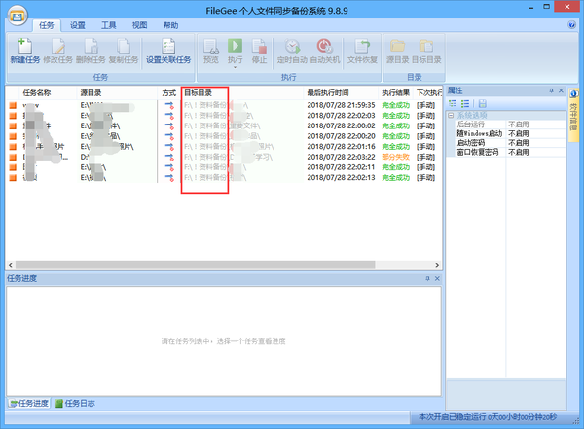Pin the 任务进度 panel
Screen dimensions: 584x429
pos(427,278)
